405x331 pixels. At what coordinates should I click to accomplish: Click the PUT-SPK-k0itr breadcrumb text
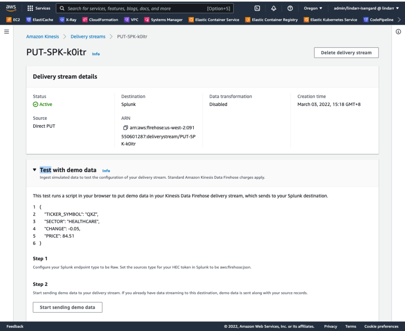pyautogui.click(x=132, y=37)
